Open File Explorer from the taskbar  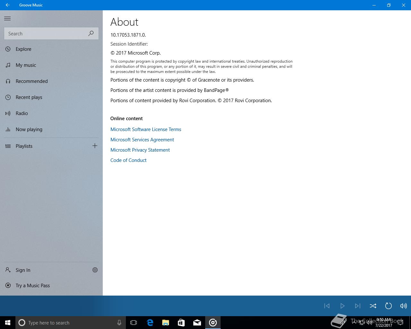(x=165, y=323)
